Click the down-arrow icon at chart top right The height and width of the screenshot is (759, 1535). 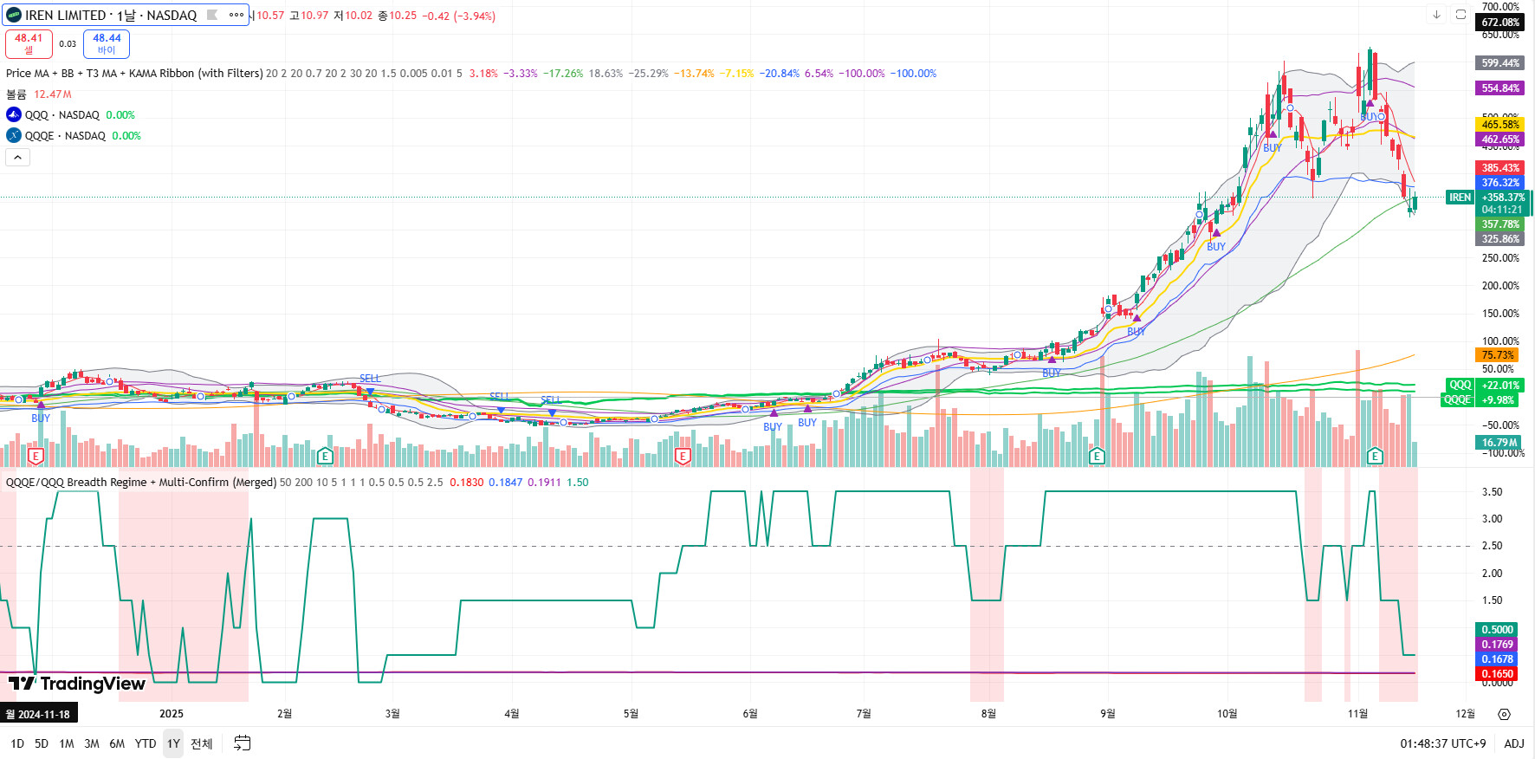1436,15
